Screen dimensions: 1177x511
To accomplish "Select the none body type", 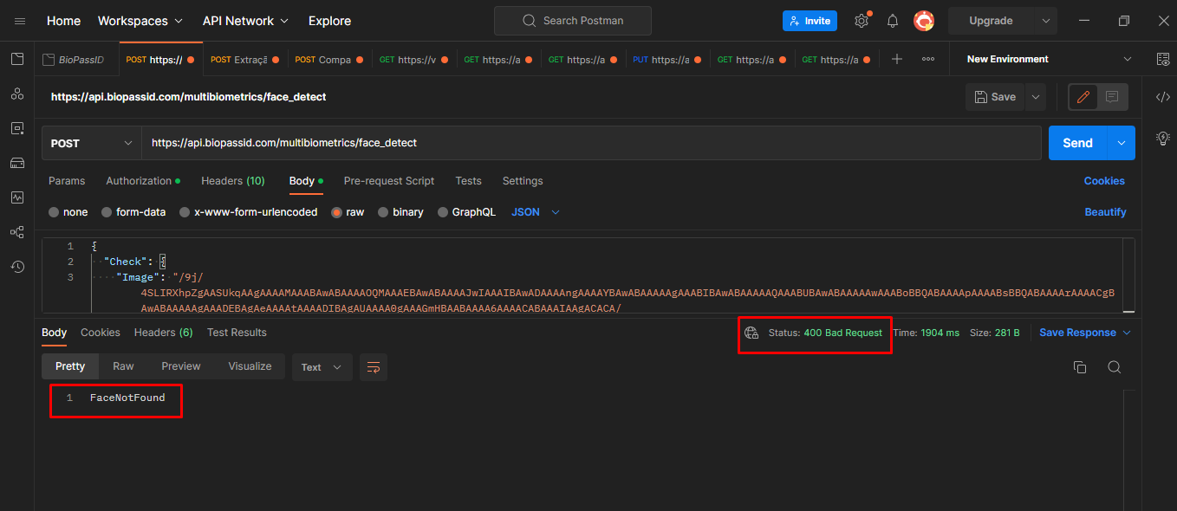I will pos(68,212).
